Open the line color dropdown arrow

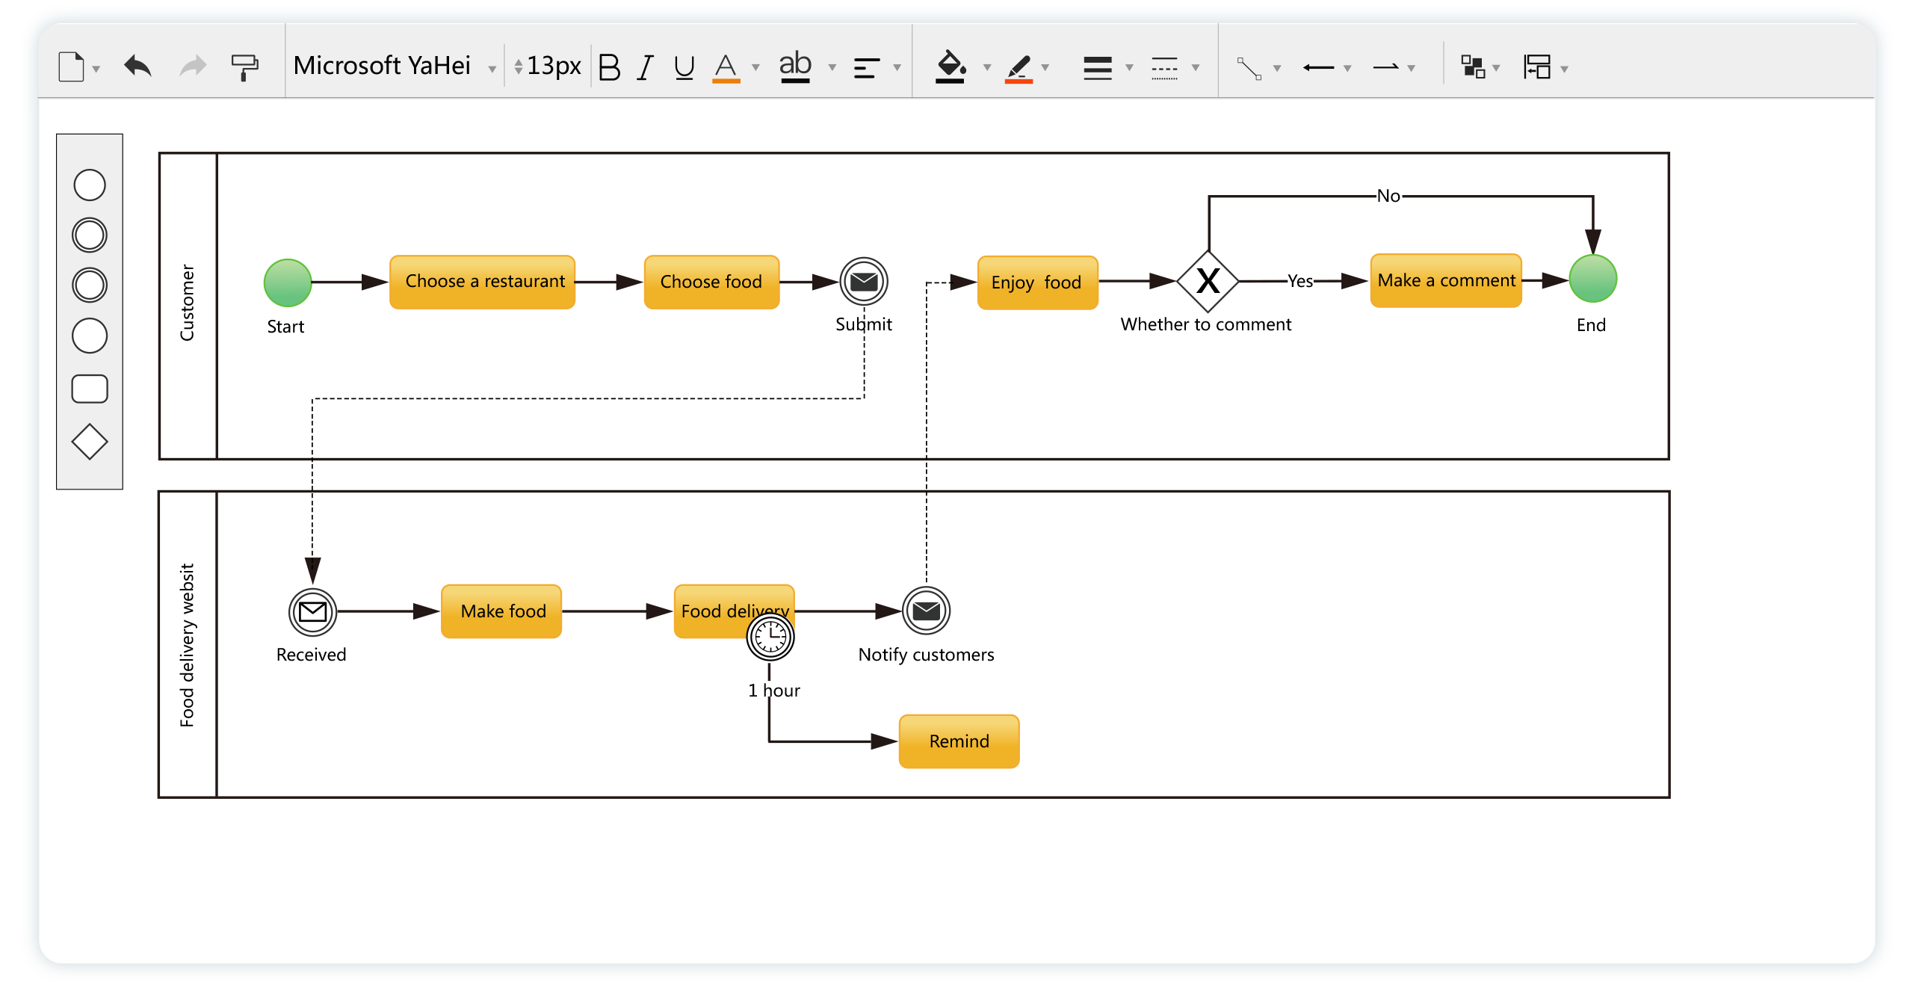click(1045, 68)
